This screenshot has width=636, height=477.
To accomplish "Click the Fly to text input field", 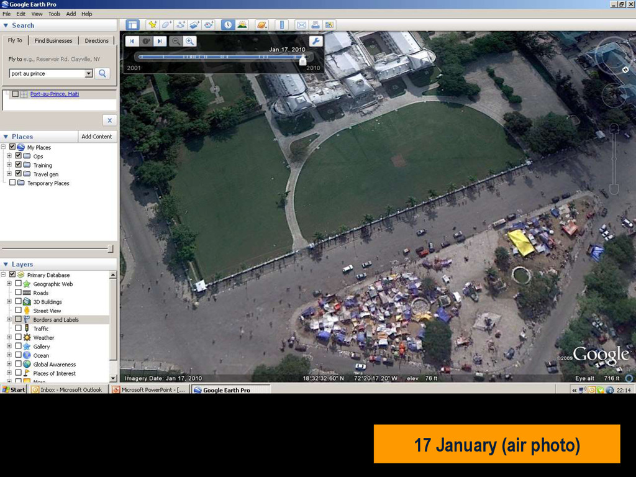I will 47,73.
